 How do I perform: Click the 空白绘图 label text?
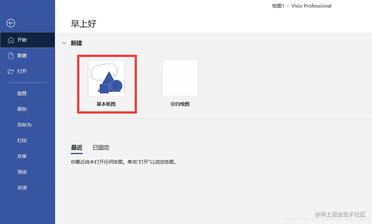point(180,104)
